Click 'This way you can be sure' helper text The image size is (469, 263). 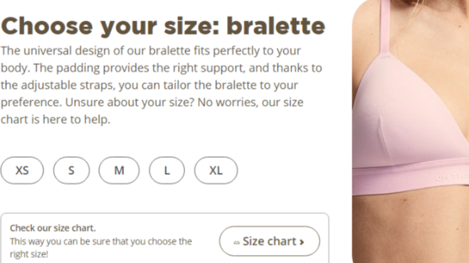(101, 247)
